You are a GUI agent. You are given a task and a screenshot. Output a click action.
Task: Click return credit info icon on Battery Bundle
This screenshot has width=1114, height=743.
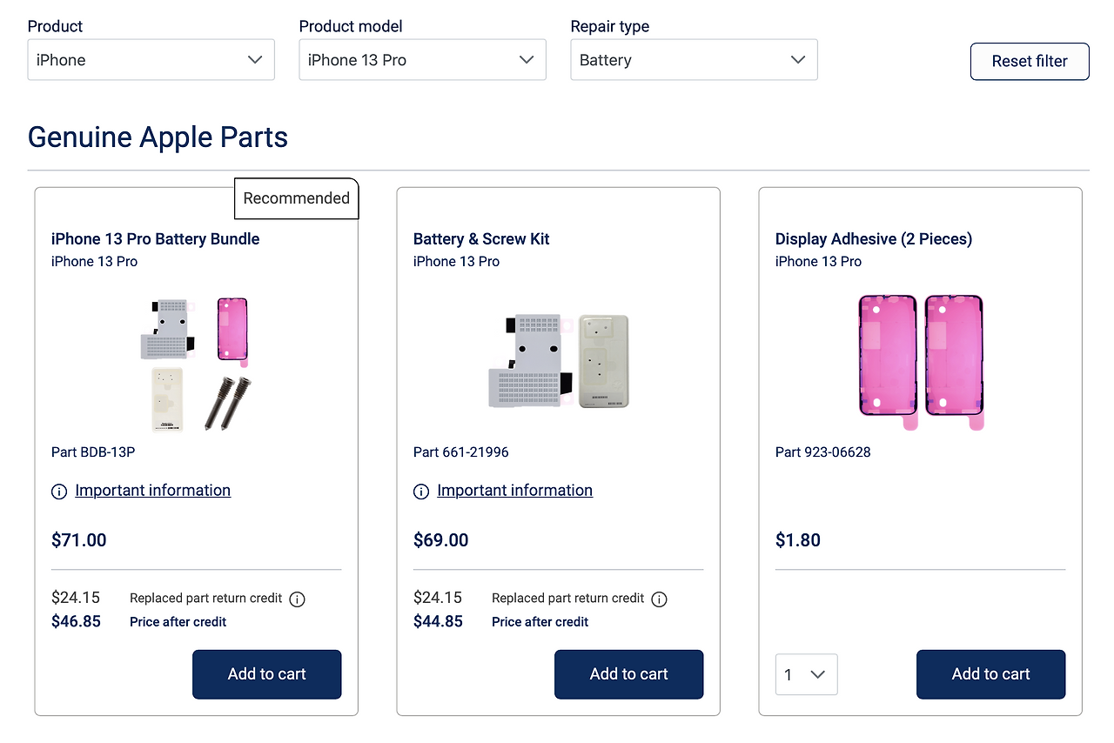click(x=297, y=599)
